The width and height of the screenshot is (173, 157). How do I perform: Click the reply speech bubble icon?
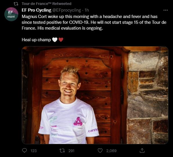24,151
